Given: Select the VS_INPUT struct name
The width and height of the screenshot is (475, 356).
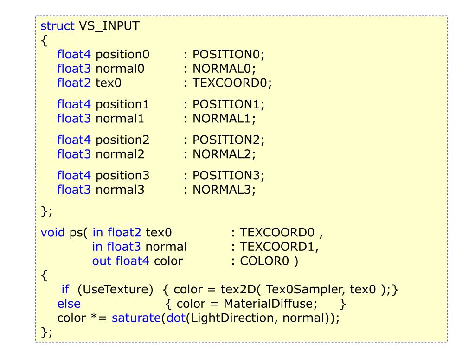Looking at the screenshot, I should coord(109,26).
